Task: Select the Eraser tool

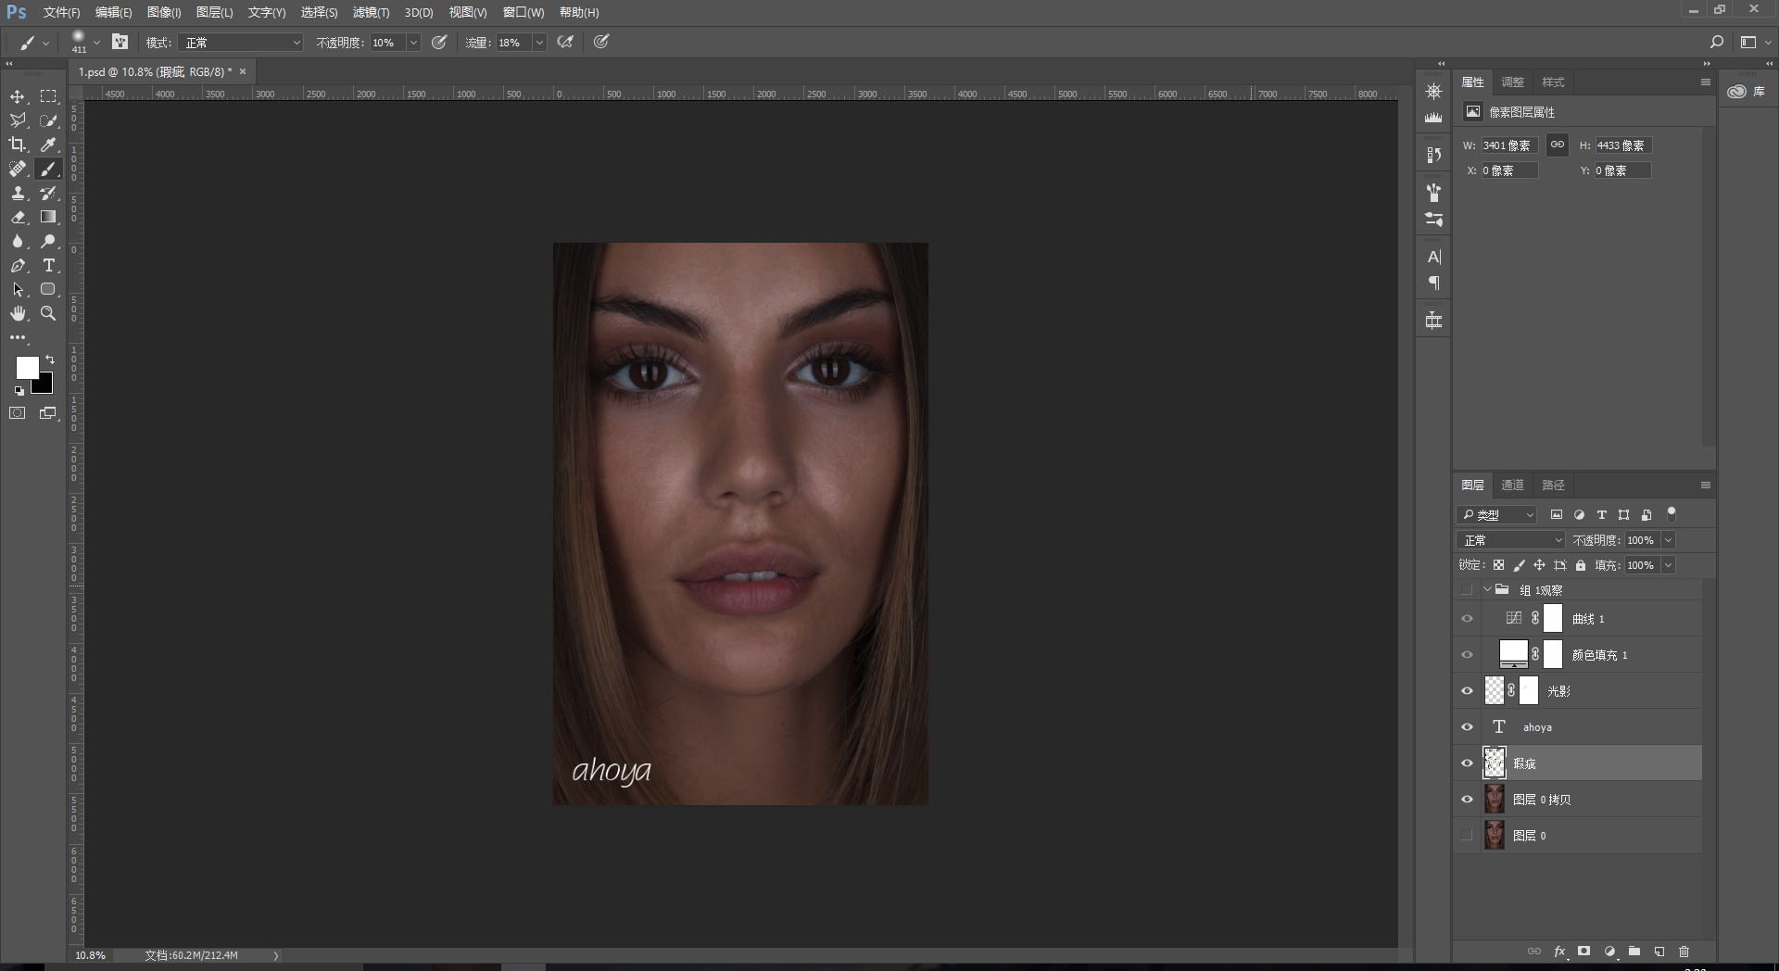Action: coord(18,217)
